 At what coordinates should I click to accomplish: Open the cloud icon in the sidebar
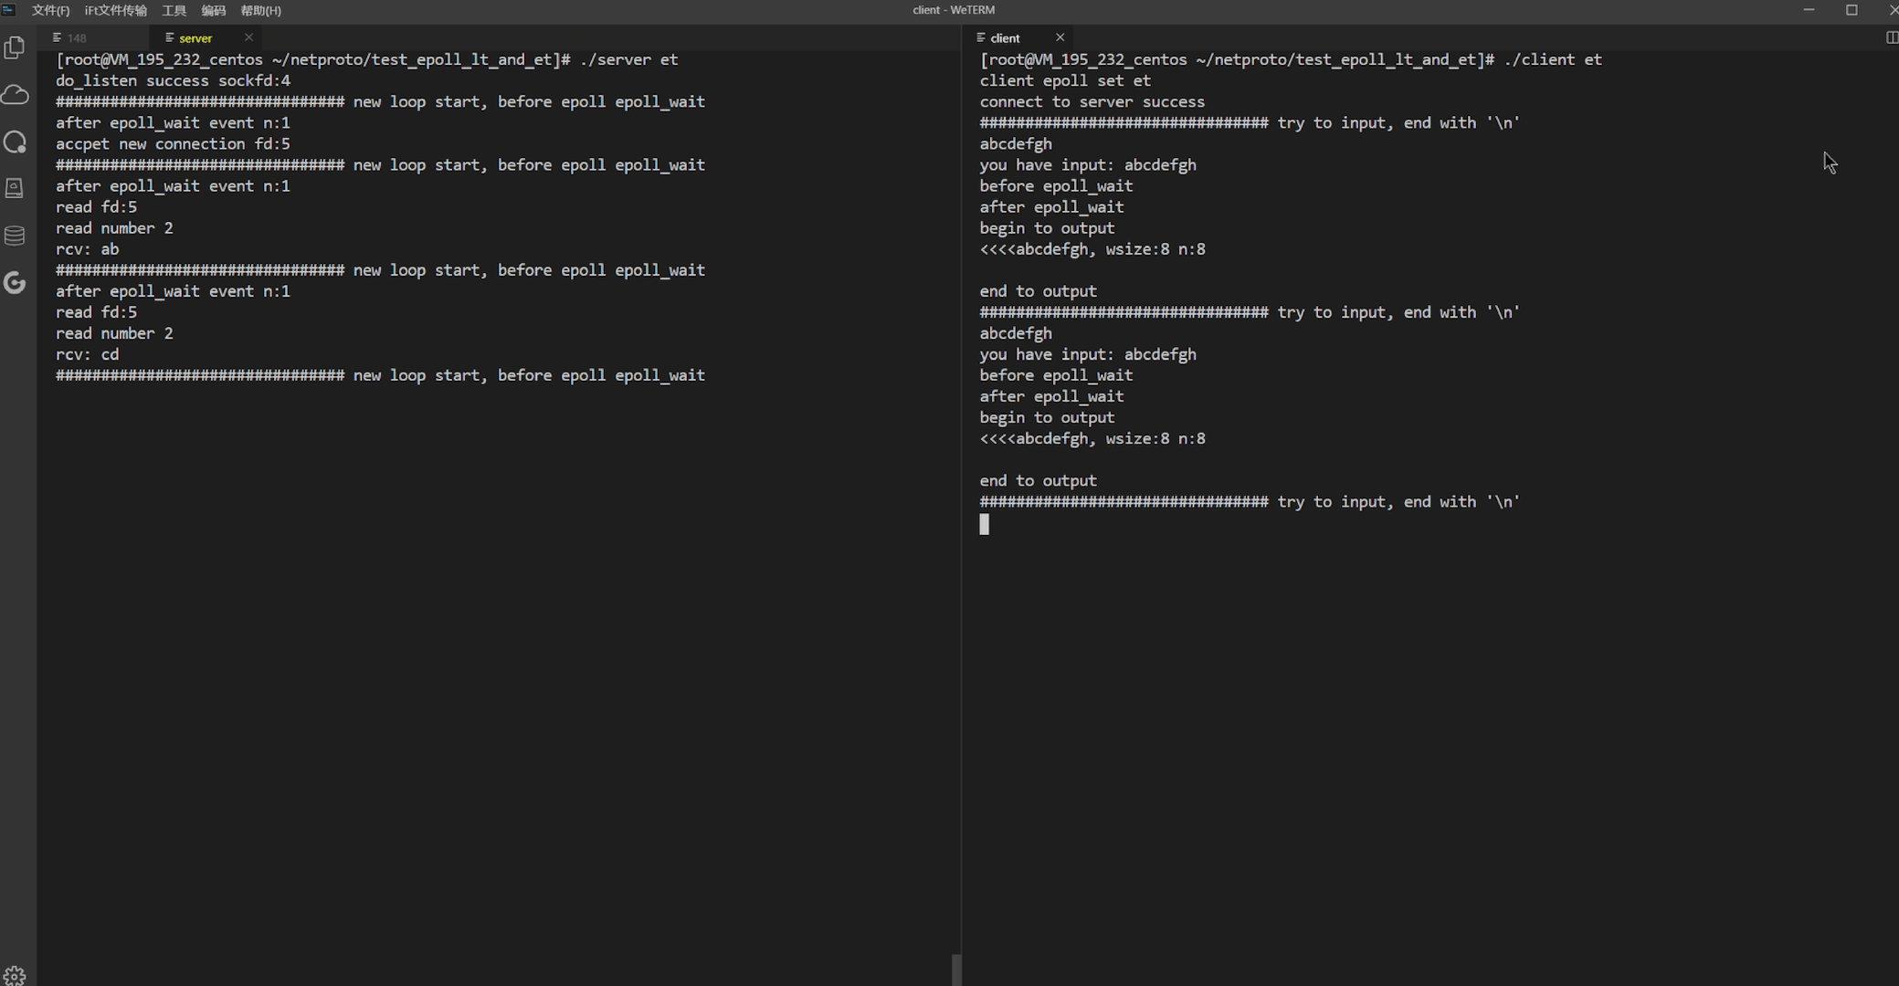click(15, 94)
